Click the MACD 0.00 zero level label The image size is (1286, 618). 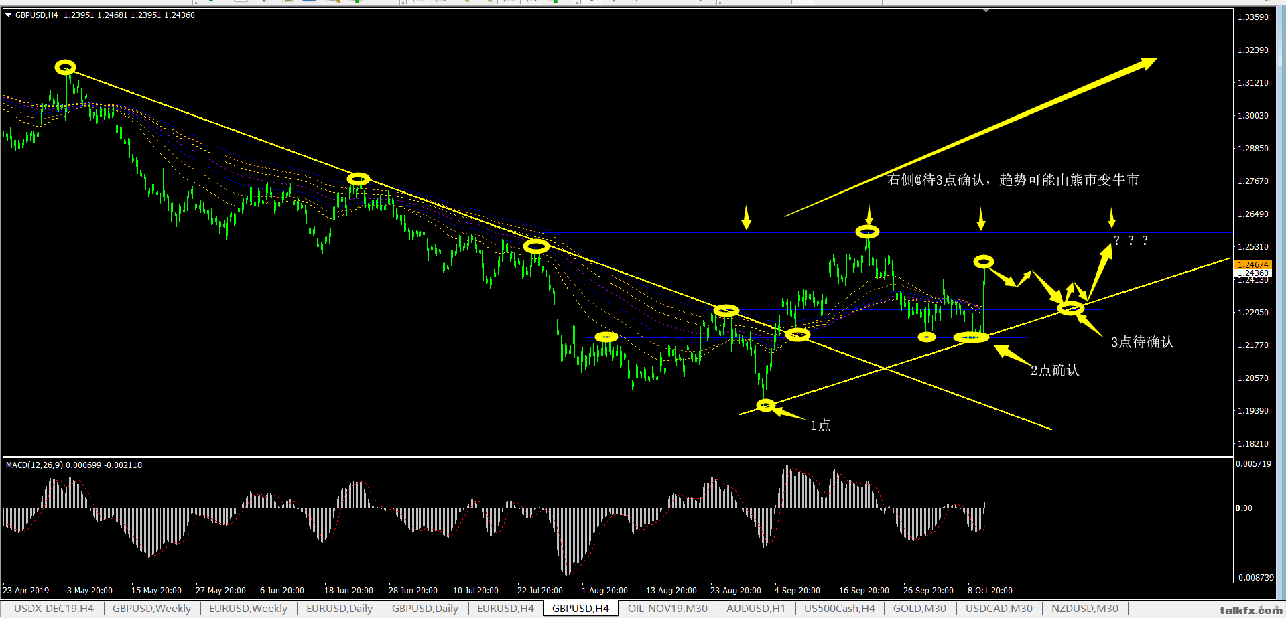tap(1244, 508)
